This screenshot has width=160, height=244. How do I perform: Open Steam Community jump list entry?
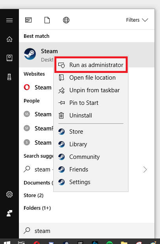(x=91, y=157)
